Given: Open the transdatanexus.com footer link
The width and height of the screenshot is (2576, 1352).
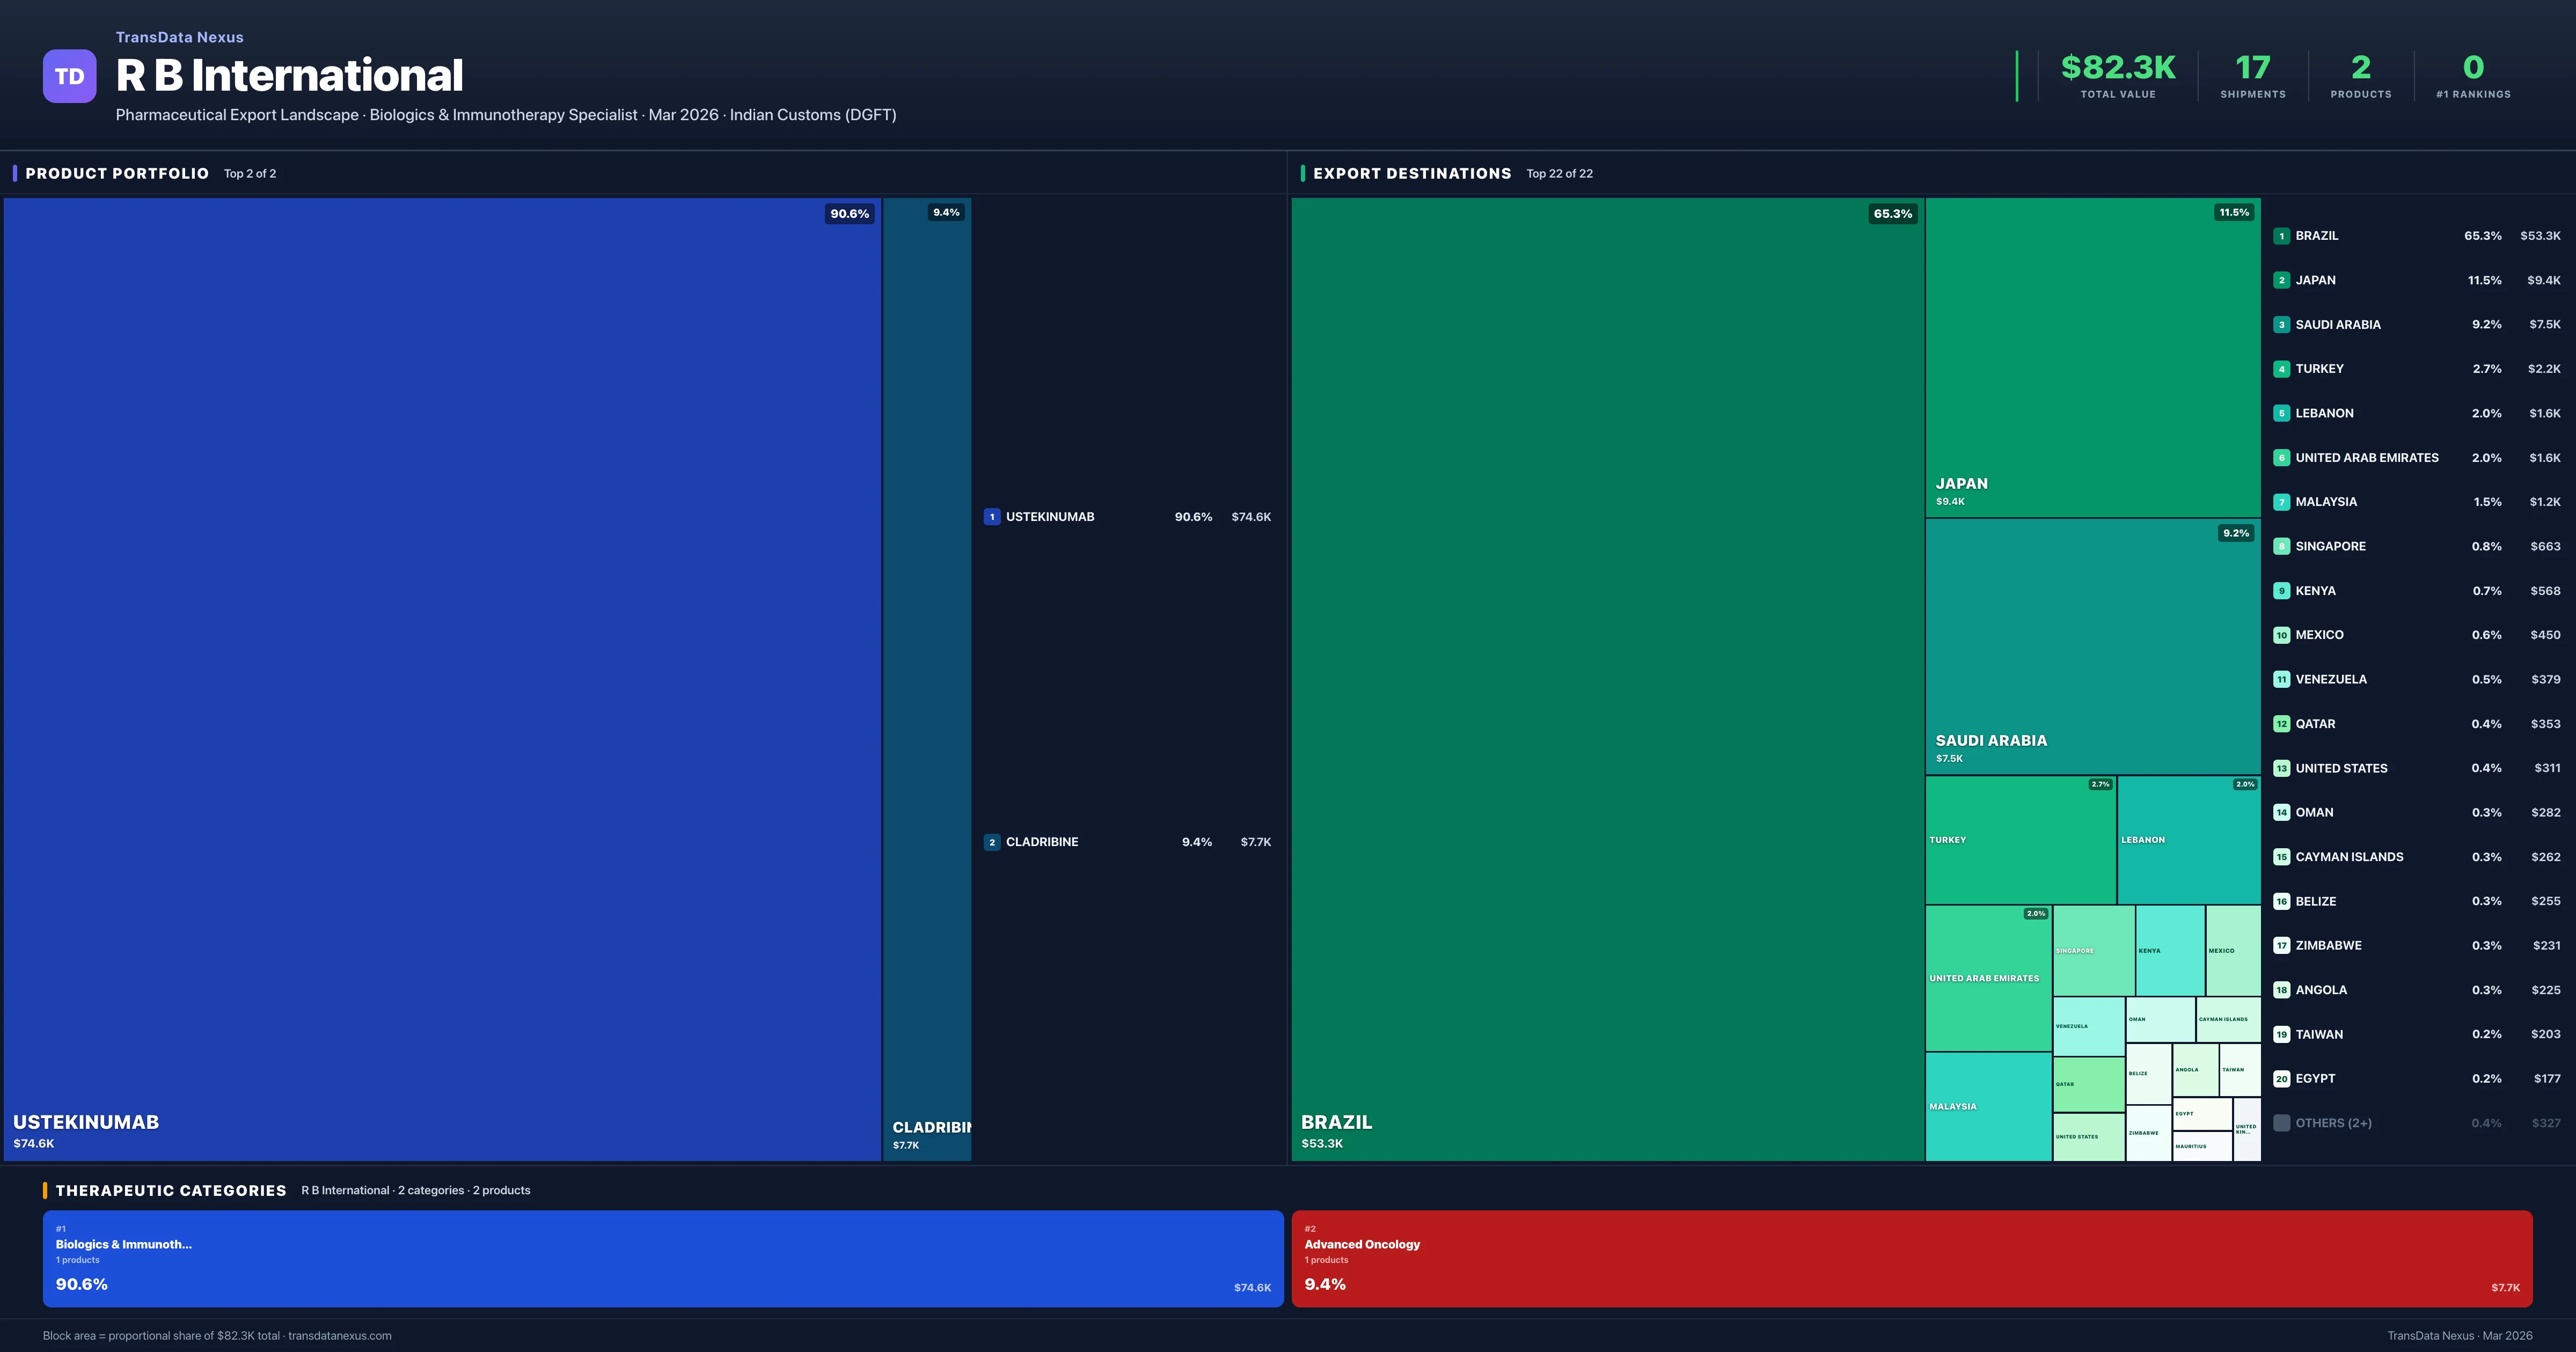Looking at the screenshot, I should point(339,1335).
